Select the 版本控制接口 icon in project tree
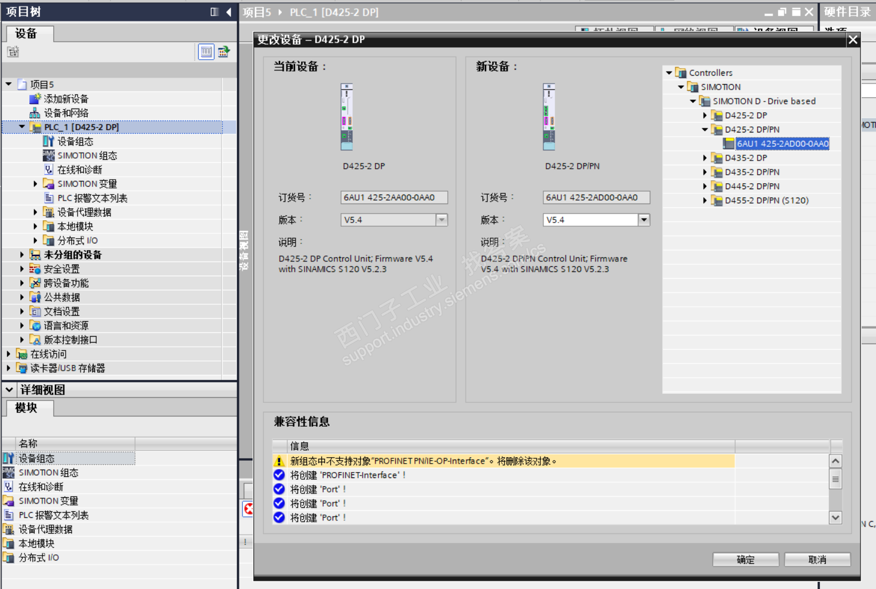The width and height of the screenshot is (876, 589). [x=35, y=340]
